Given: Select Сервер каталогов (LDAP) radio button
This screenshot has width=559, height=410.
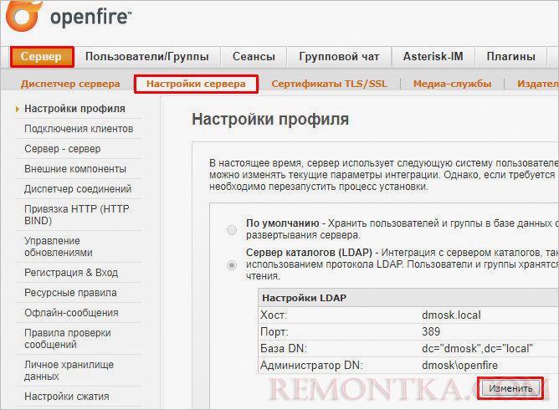Looking at the screenshot, I should point(232,265).
